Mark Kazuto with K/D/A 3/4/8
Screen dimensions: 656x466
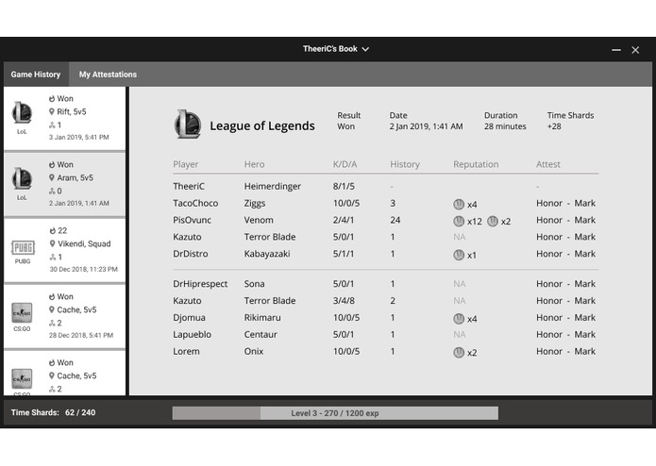[584, 301]
